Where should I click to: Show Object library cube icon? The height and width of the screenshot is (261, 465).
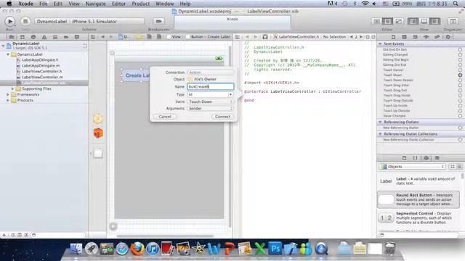[x=426, y=158]
